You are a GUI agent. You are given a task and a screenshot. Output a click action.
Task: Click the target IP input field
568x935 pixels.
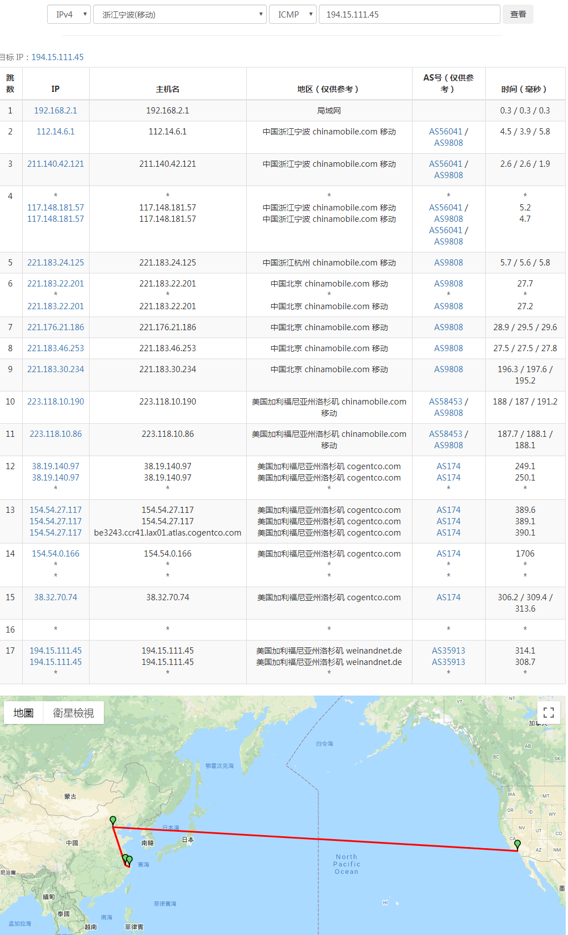click(x=410, y=14)
